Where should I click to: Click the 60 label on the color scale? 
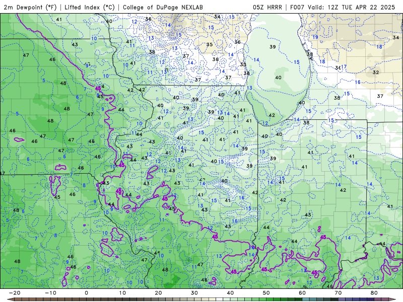[302, 293]
